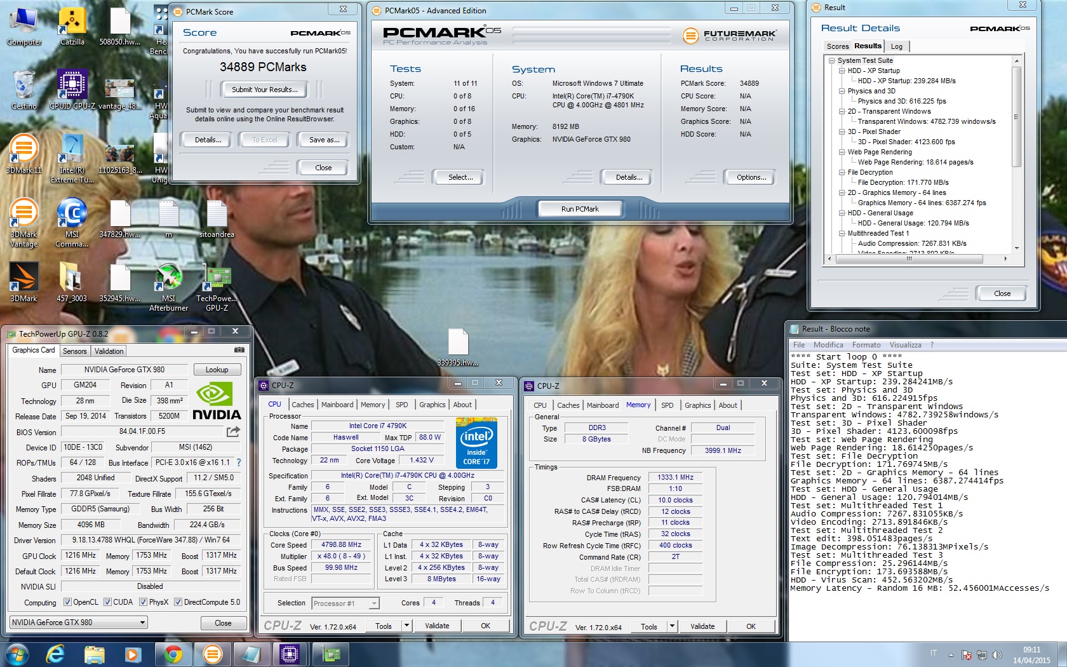Open Google Chrome from taskbar
Image resolution: width=1067 pixels, height=667 pixels.
(173, 654)
